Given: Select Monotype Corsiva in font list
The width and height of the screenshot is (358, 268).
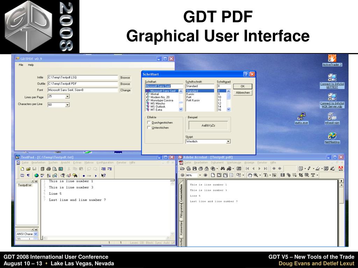Looking at the screenshot, I should pyautogui.click(x=162, y=100).
